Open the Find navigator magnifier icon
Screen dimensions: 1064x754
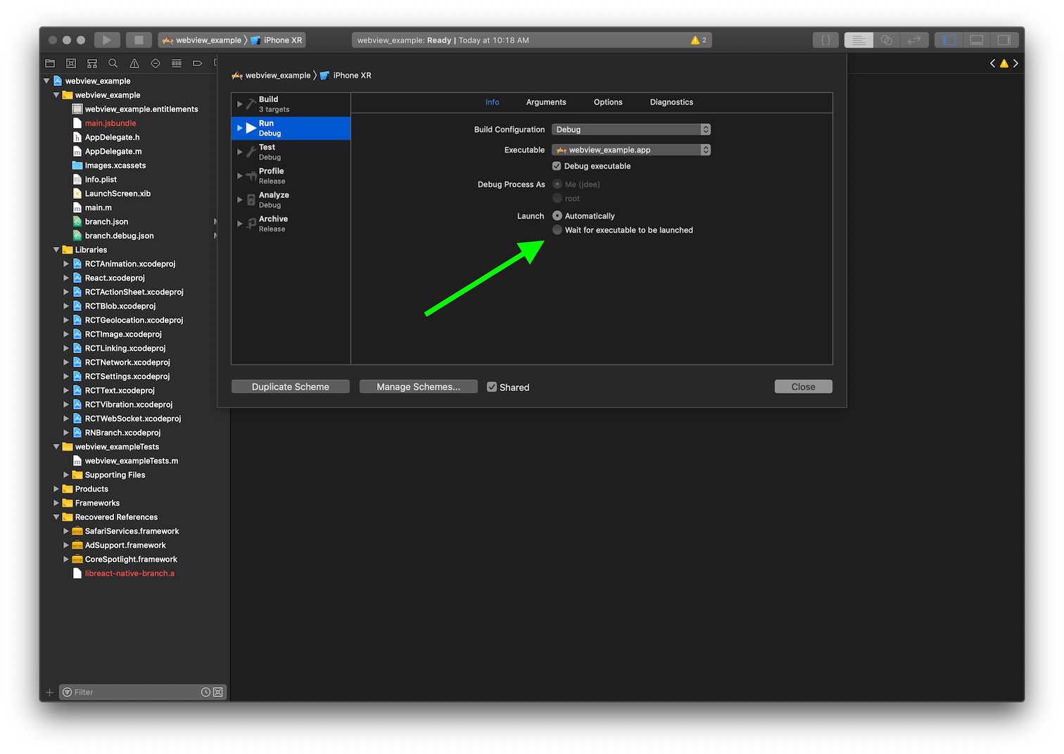click(113, 63)
